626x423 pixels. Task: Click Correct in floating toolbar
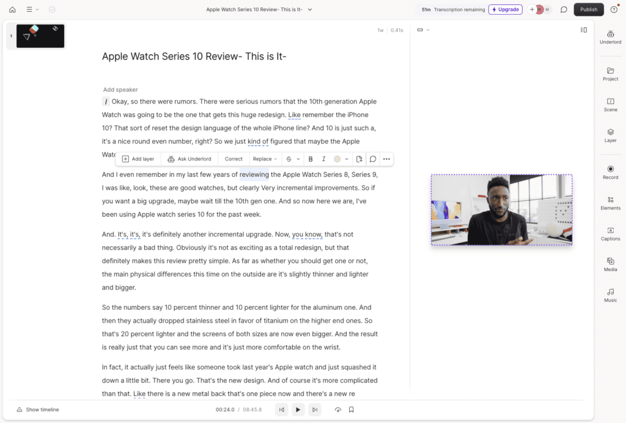point(234,159)
